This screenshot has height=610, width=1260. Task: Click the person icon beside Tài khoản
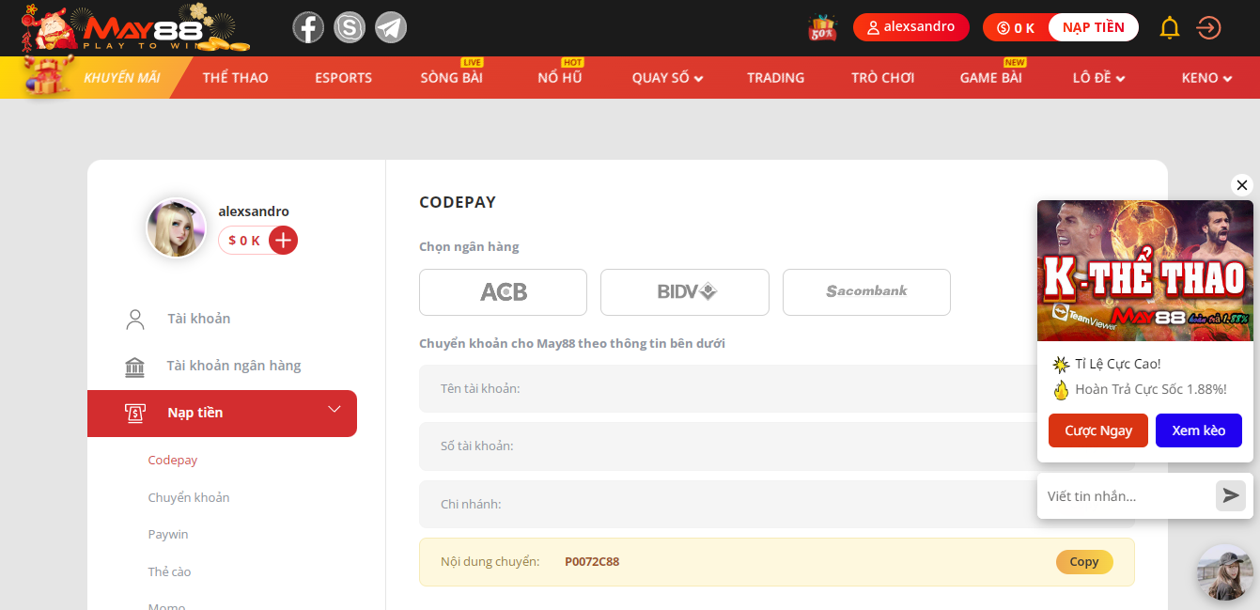pos(135,319)
